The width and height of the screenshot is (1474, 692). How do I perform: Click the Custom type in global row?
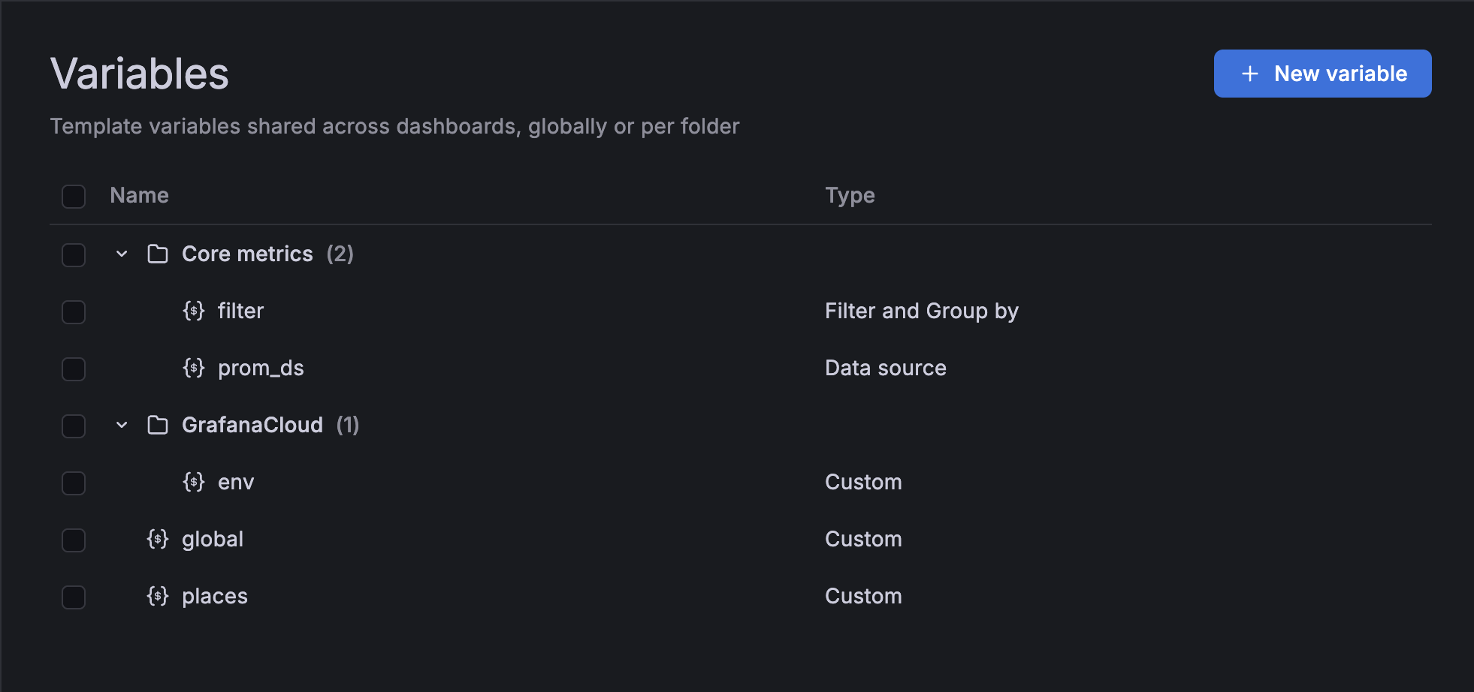click(863, 539)
